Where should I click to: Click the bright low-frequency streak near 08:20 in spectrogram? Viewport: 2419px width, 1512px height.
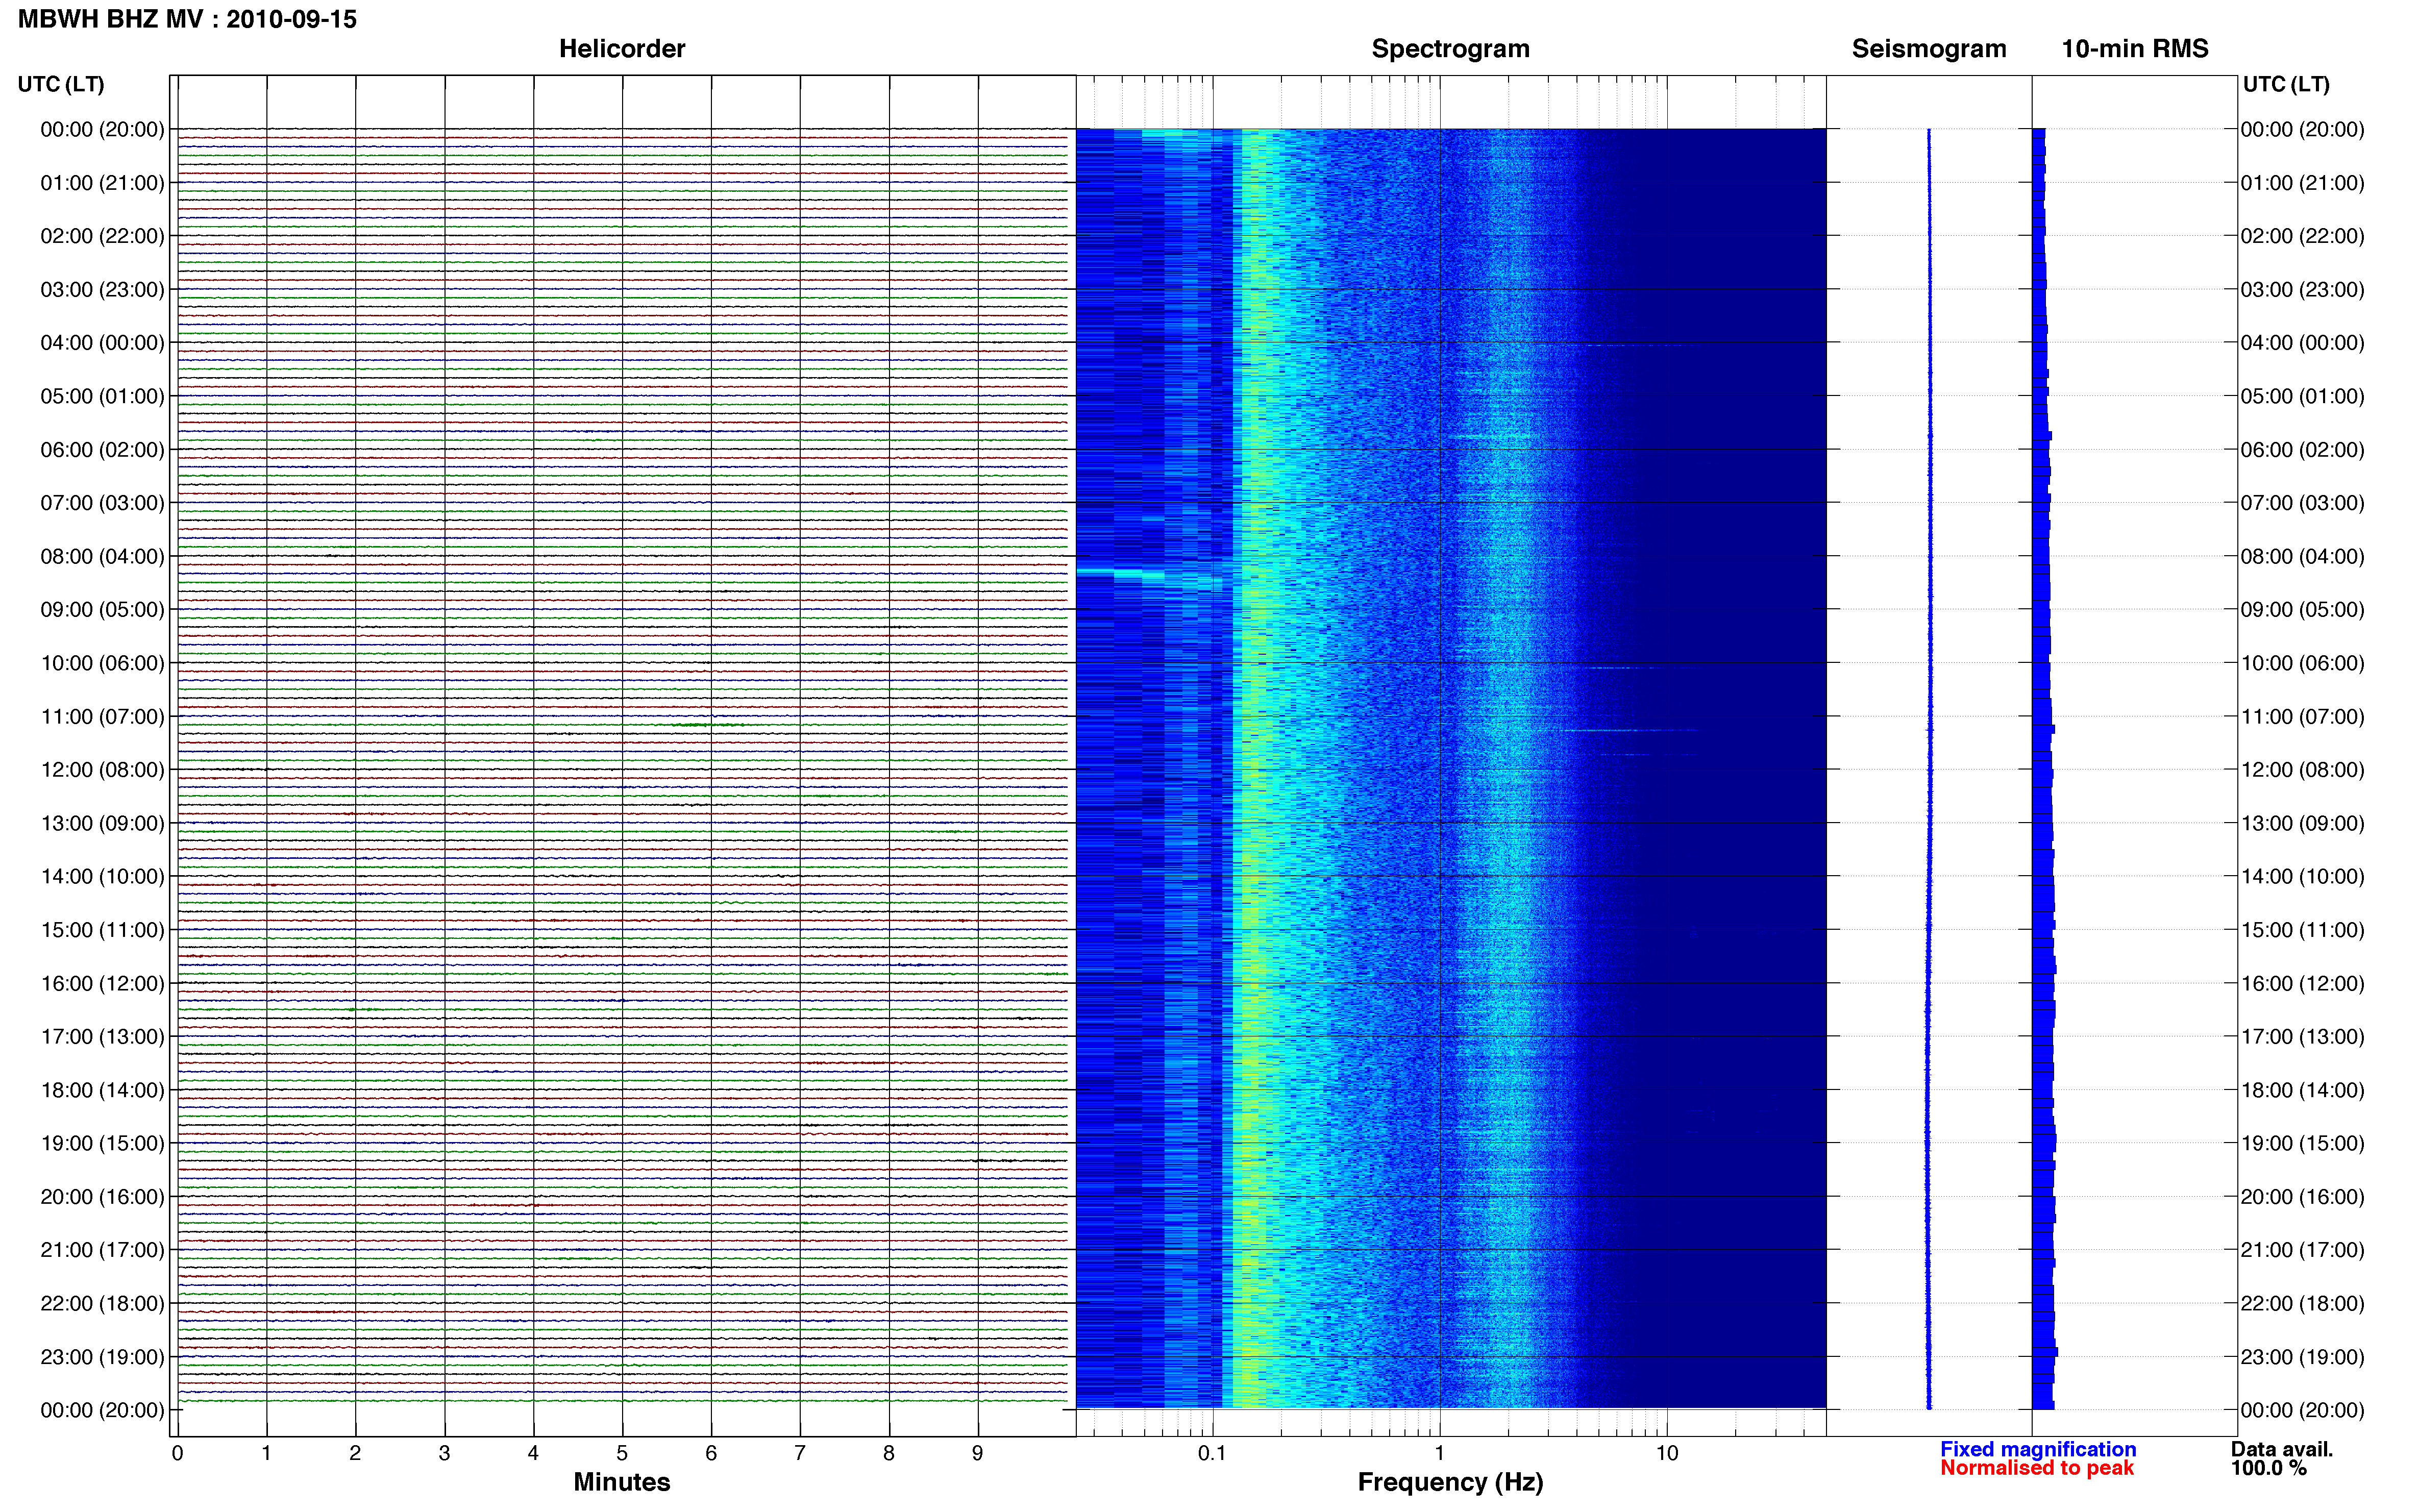[x=1121, y=573]
